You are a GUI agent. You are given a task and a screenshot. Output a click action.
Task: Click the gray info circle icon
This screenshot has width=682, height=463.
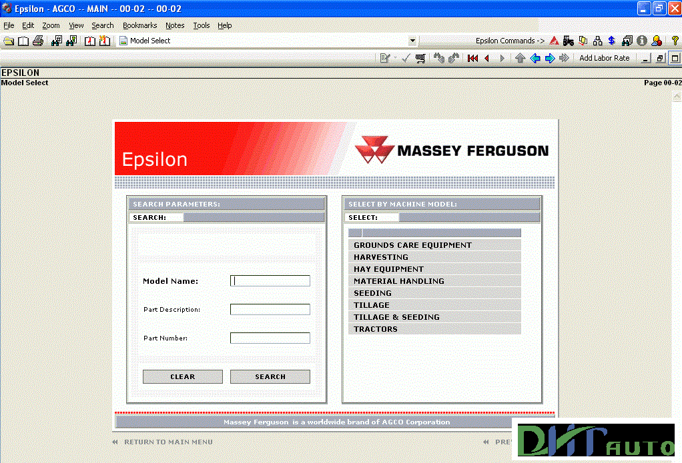click(641, 41)
